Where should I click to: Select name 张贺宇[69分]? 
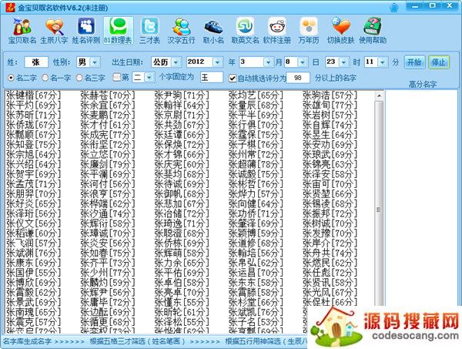[x=34, y=174]
